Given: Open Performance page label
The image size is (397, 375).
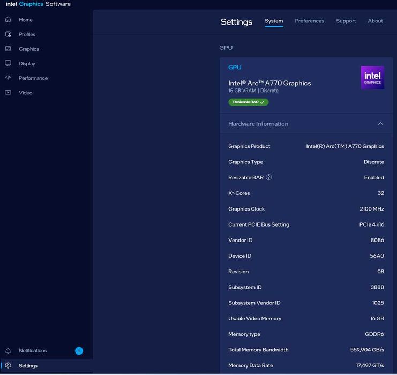Looking at the screenshot, I should pos(33,78).
